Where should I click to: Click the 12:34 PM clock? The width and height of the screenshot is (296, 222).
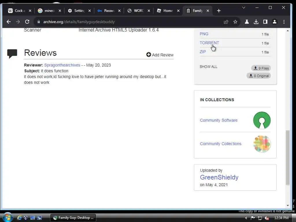click(281, 218)
